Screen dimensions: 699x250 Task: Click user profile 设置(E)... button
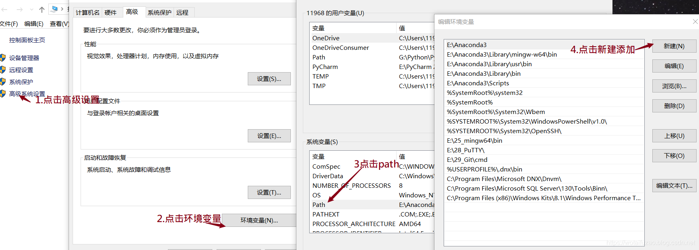tap(269, 136)
